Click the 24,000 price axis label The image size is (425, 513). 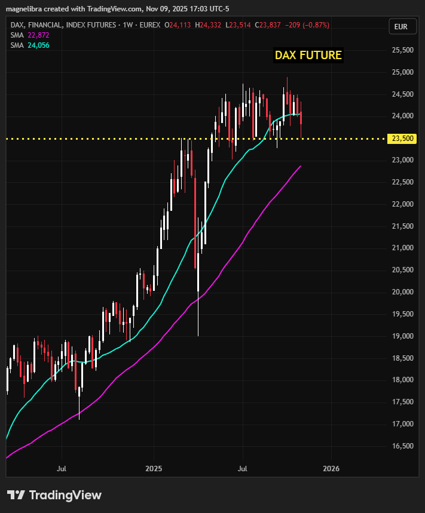[402, 116]
